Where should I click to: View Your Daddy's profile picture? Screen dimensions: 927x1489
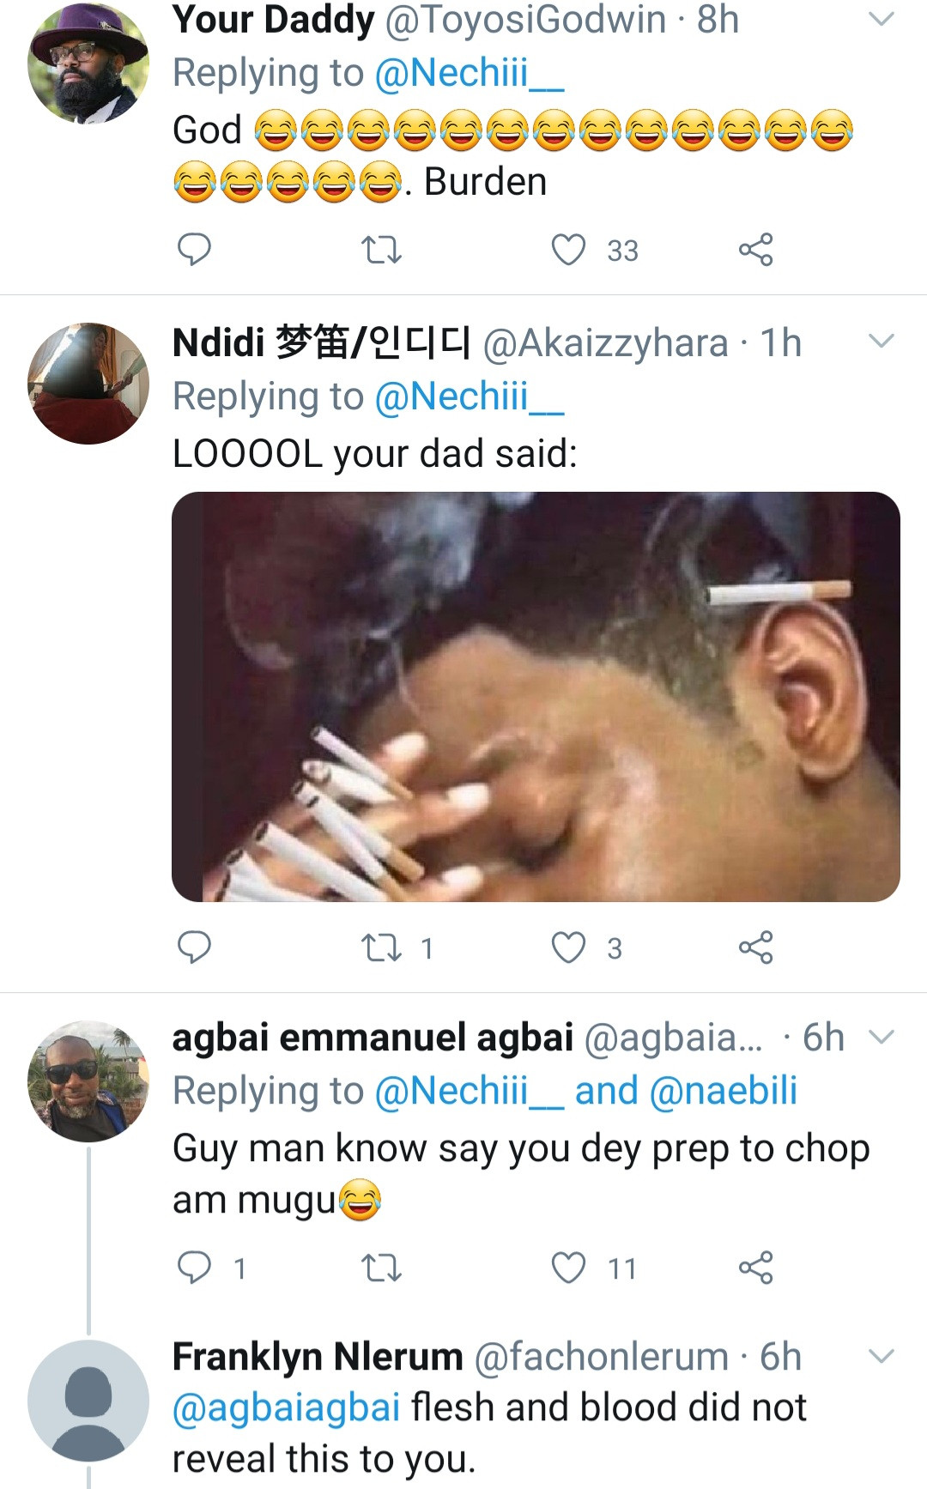88,64
